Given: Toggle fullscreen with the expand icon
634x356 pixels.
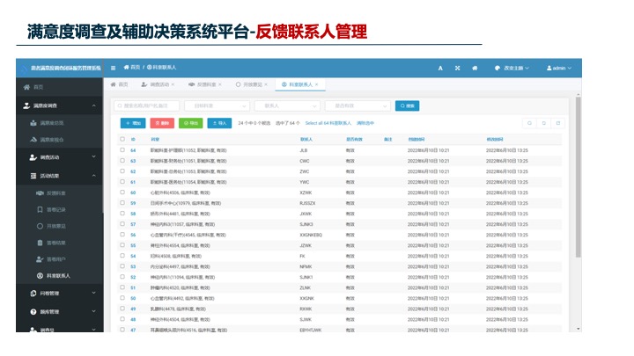Looking at the screenshot, I should click(x=458, y=68).
